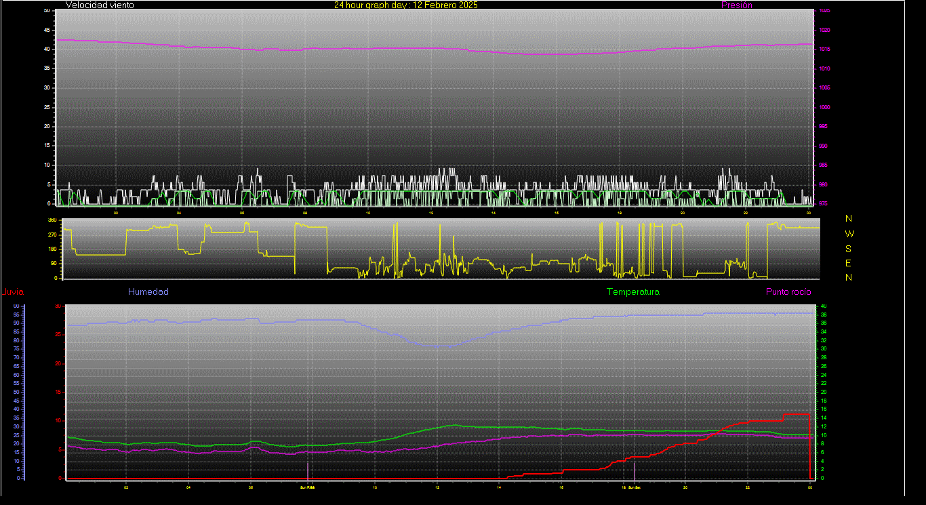Click '45' on the wind speed axis
Image resolution: width=926 pixels, height=505 pixels.
point(46,30)
